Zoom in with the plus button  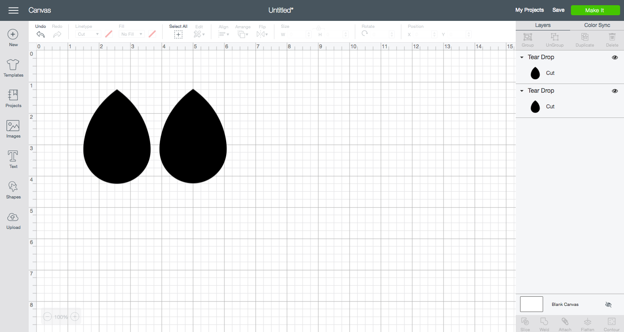[75, 317]
